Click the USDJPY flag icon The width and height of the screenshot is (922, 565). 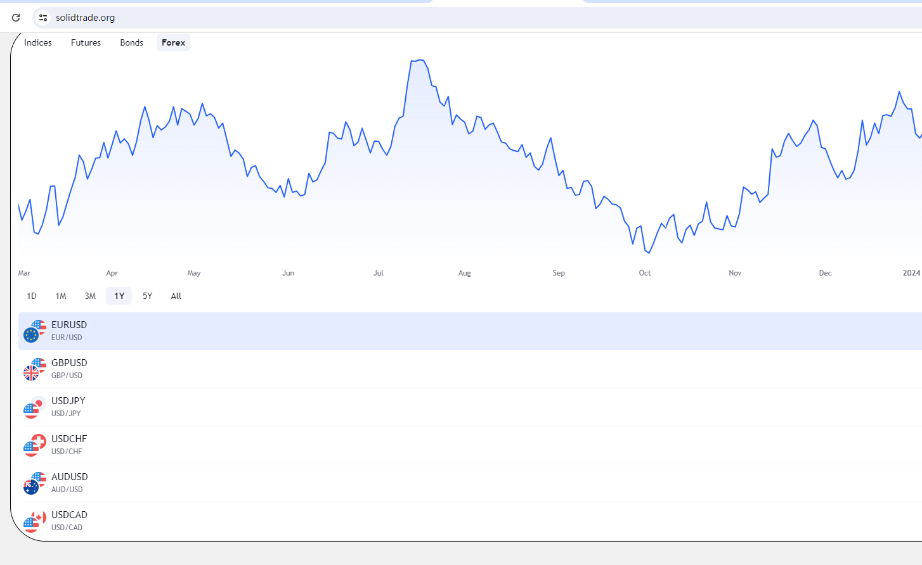(x=34, y=407)
